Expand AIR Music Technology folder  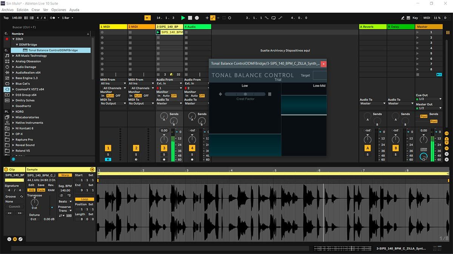click(x=13, y=56)
